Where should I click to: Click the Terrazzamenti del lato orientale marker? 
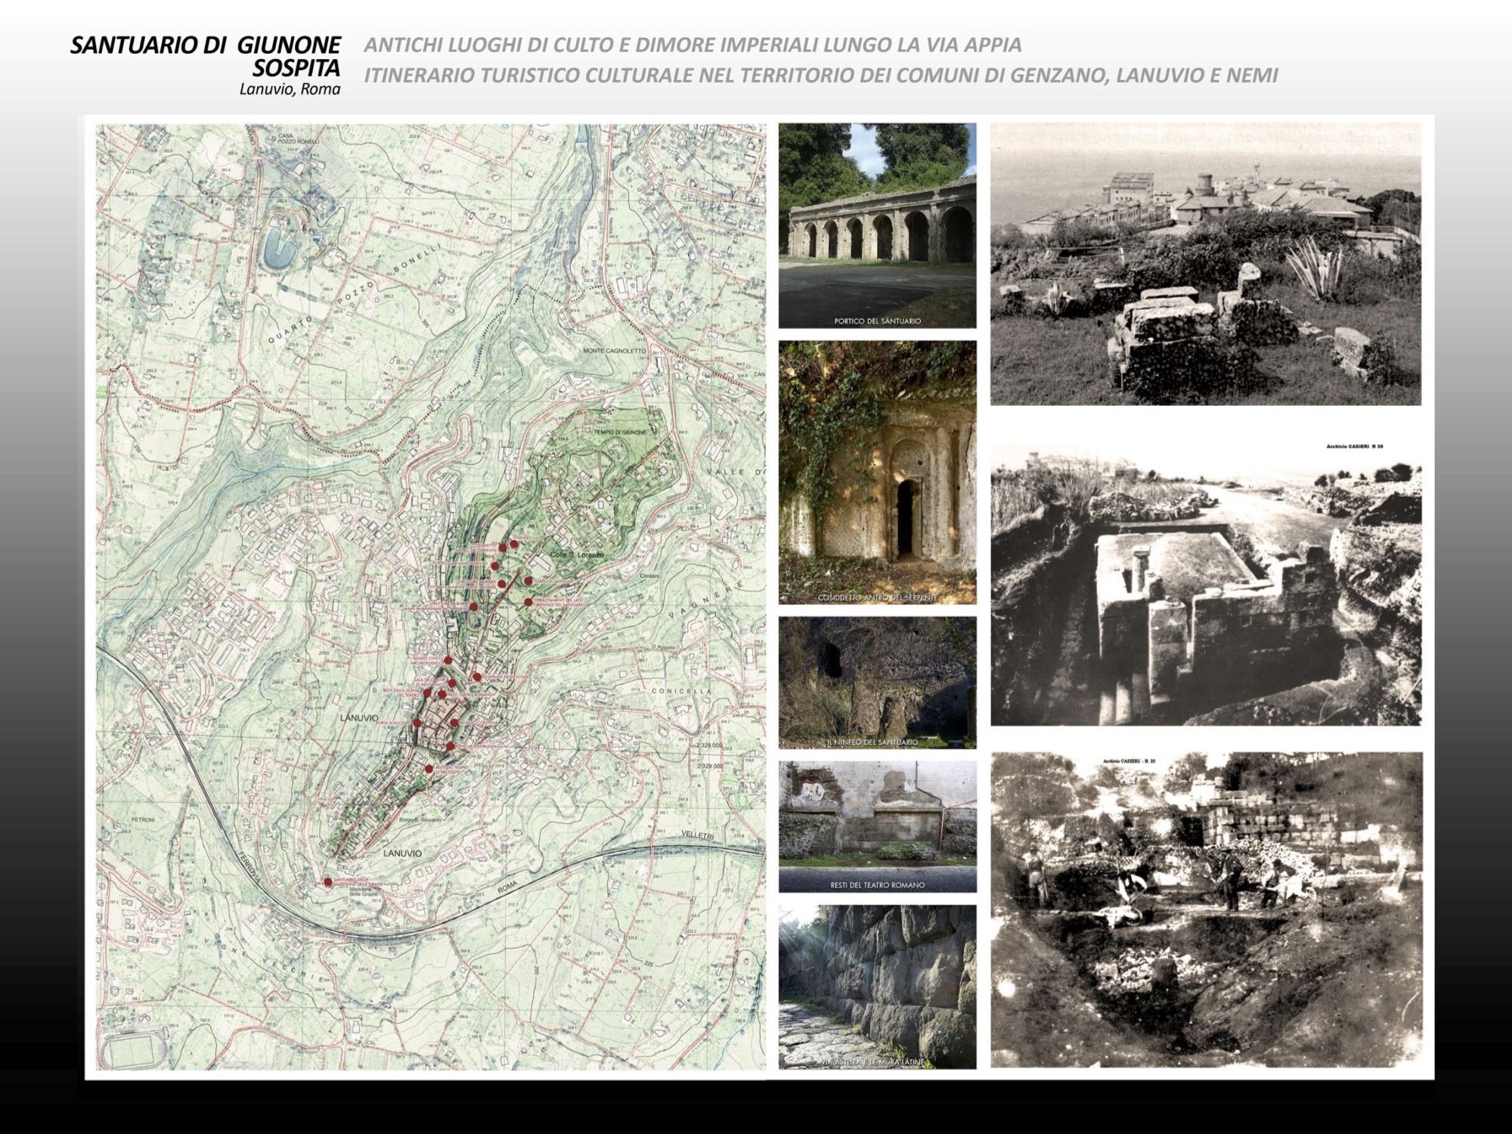pos(528,602)
